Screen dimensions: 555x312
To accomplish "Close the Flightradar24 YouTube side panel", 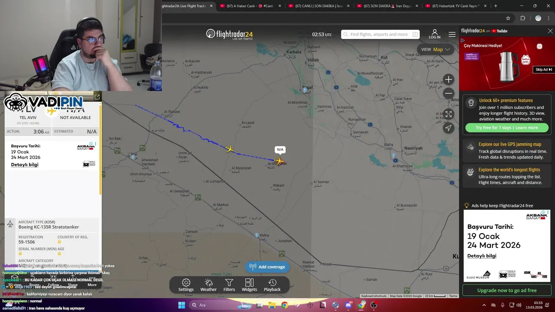I will click(550, 31).
